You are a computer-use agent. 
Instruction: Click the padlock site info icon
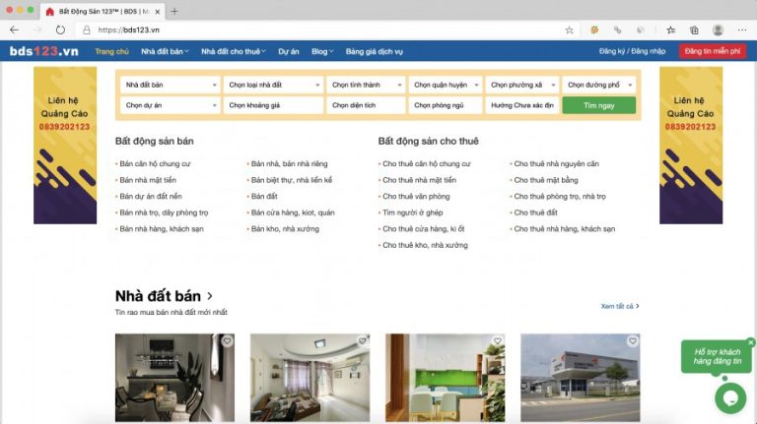point(87,30)
